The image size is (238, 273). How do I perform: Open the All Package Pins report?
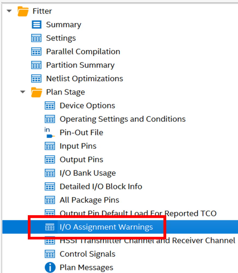pyautogui.click(x=89, y=200)
